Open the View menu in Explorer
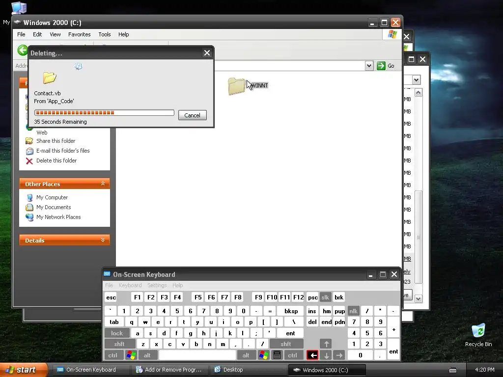 [x=55, y=34]
